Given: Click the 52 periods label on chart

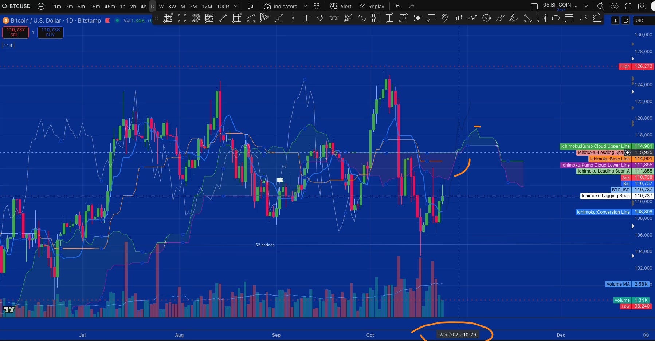Looking at the screenshot, I should (x=265, y=245).
